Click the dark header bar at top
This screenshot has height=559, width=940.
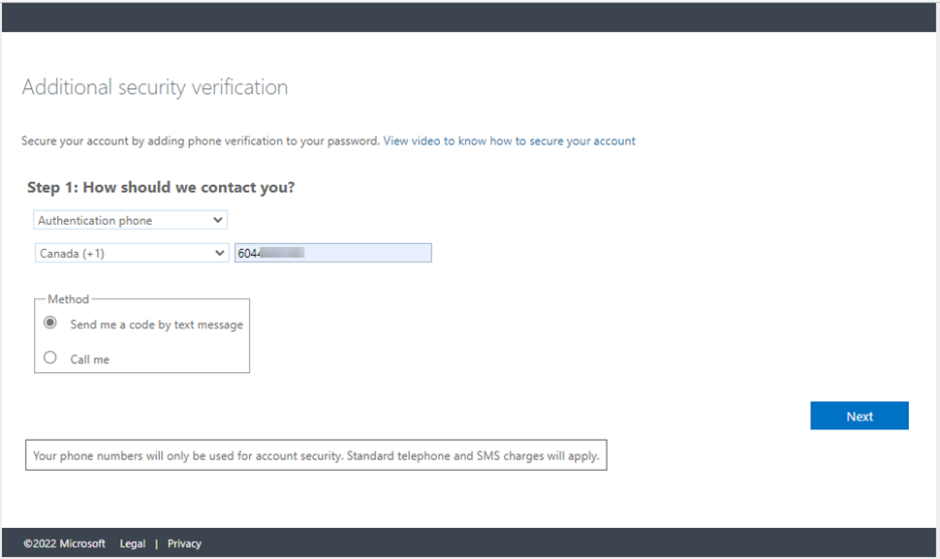(470, 16)
